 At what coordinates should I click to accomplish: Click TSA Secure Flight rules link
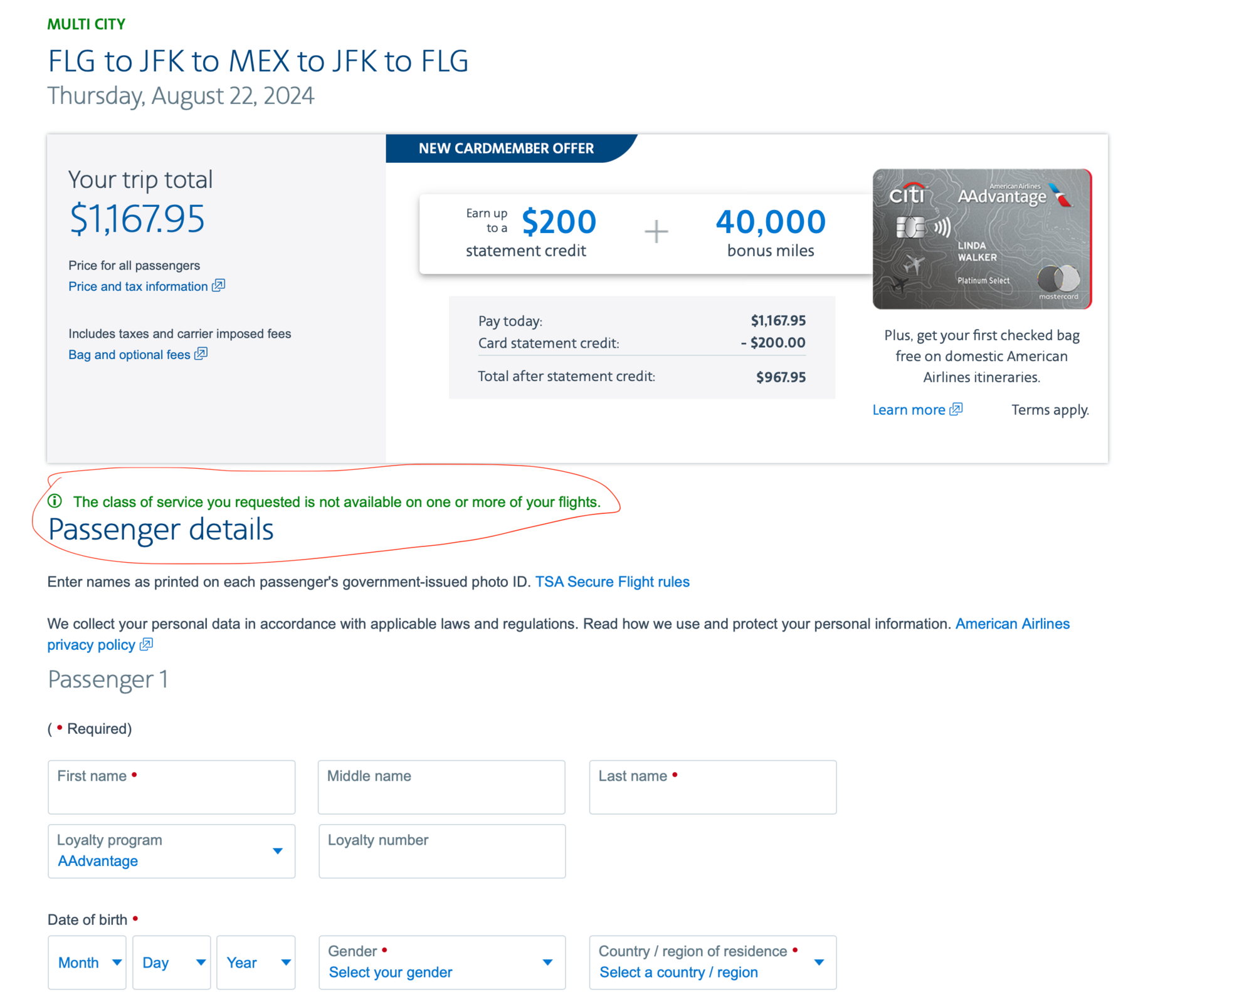(612, 582)
